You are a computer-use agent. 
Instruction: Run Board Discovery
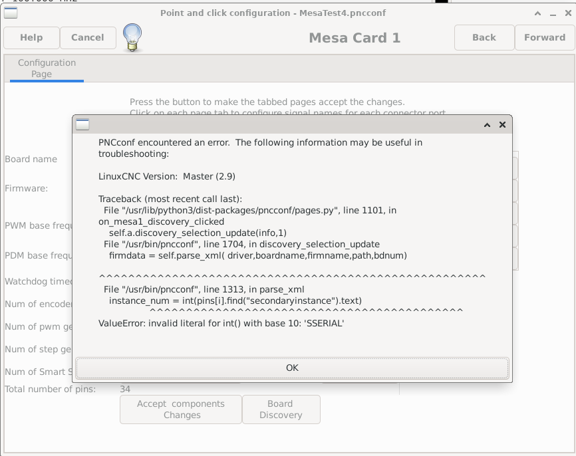click(281, 409)
